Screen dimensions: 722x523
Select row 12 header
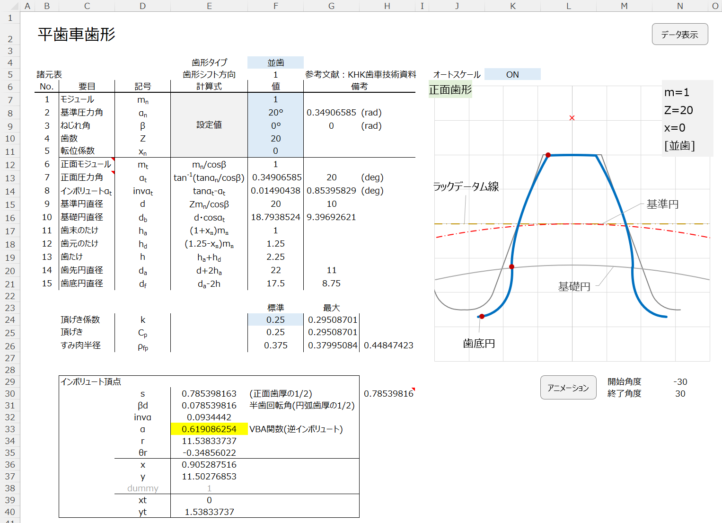10,165
